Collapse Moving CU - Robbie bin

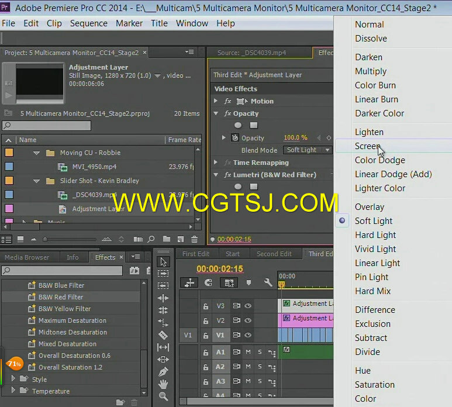click(36, 153)
